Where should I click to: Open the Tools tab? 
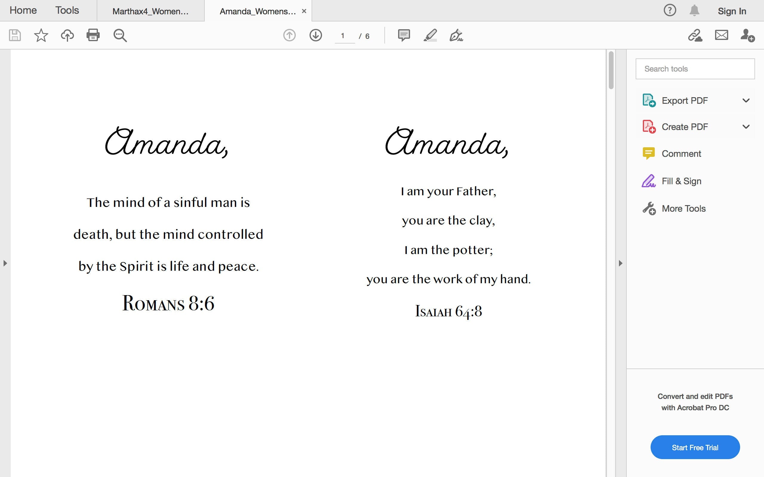(67, 10)
